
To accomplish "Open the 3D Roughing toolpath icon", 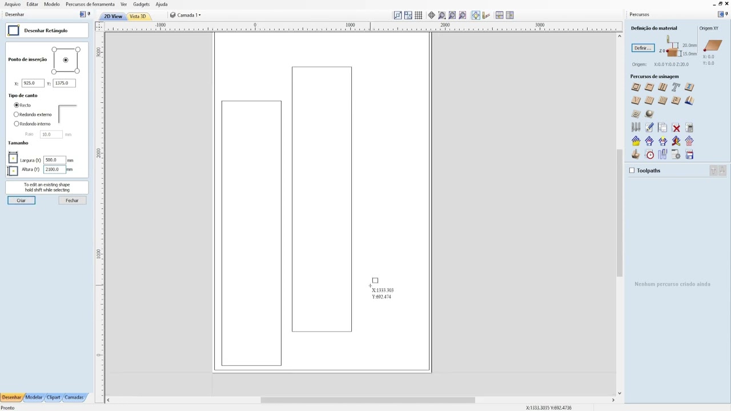I will pos(636,114).
